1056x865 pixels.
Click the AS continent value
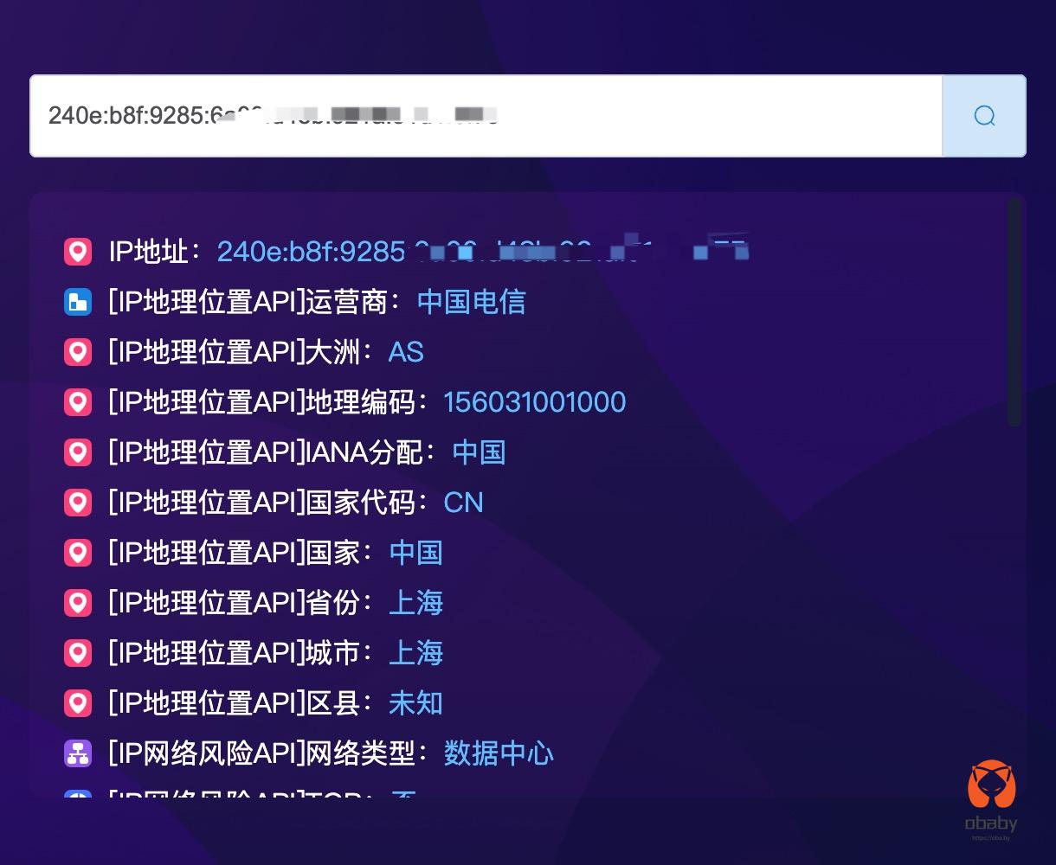[406, 352]
